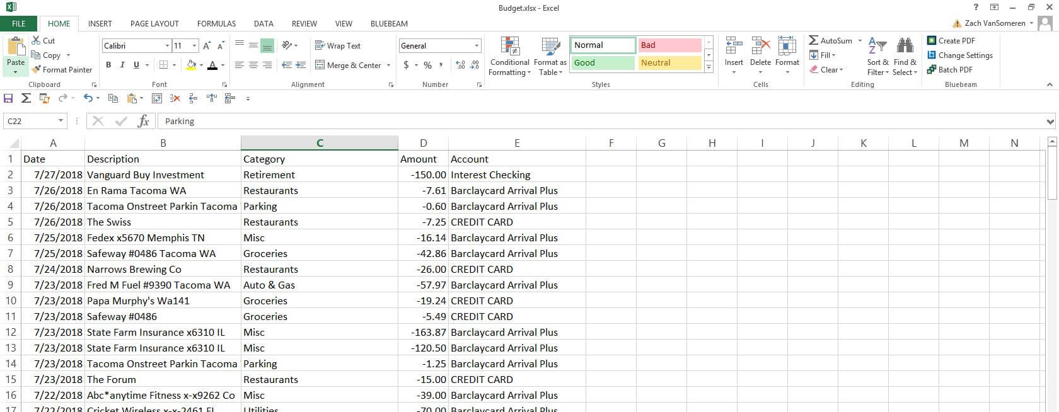Screen dimensions: 1059x412
Task: Toggle Bottom Align vertical alignment
Action: tap(267, 45)
